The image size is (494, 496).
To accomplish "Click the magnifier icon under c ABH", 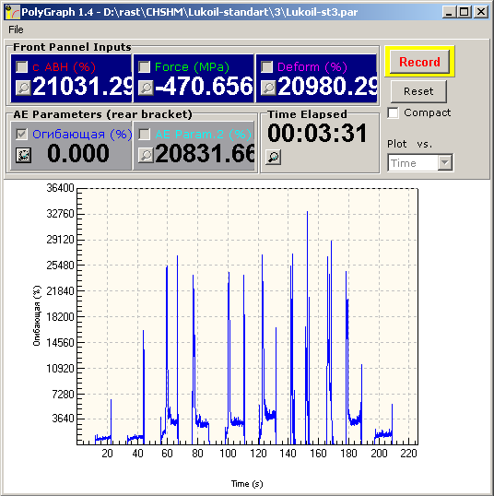I will point(23,88).
